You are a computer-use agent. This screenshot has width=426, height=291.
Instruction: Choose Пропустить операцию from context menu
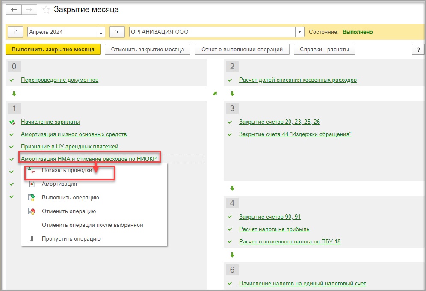coord(71,238)
